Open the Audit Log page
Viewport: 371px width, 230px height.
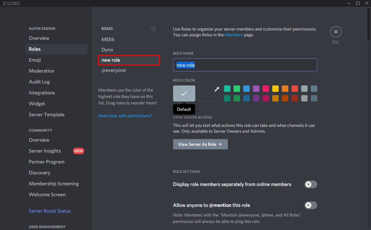click(57, 82)
